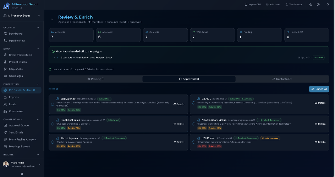Click the Already approved badge on B2B Rocket
Viewport: 335px width, 177px height.
[x=270, y=138]
